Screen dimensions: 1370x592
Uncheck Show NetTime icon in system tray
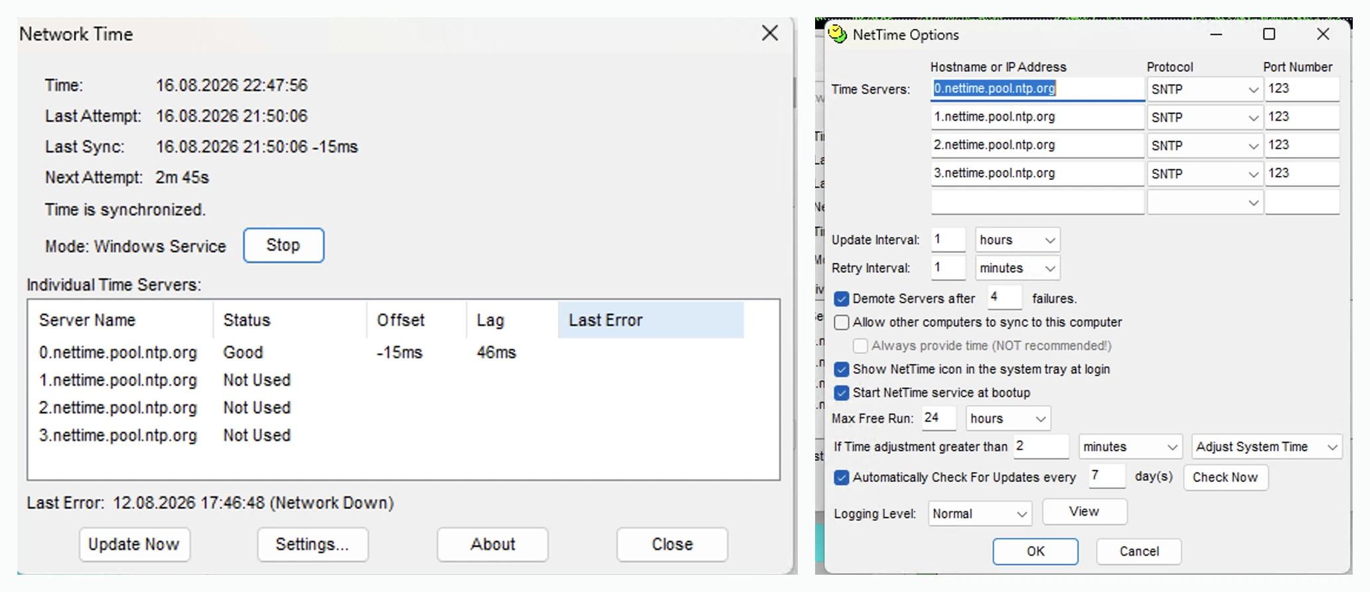pyautogui.click(x=842, y=370)
